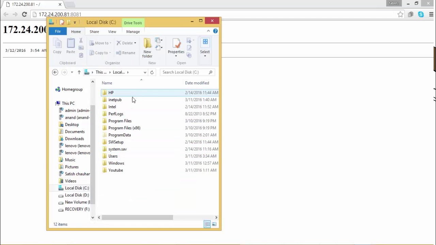436x245 pixels.
Task: Open the File menu tab
Action: click(x=58, y=31)
